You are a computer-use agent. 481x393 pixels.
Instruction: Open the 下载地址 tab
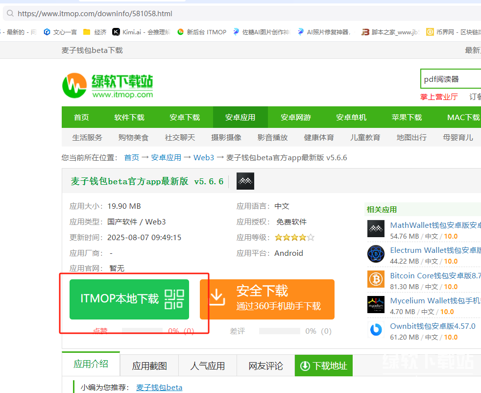click(x=324, y=366)
